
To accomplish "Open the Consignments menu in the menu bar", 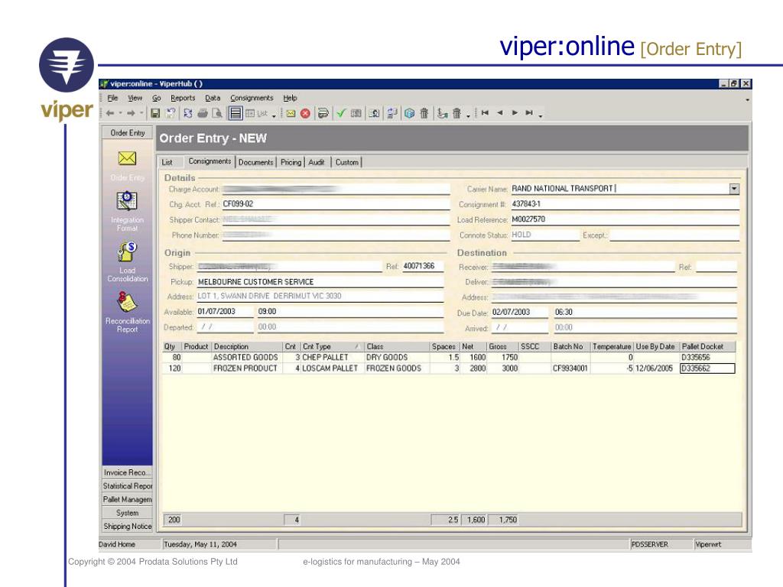I will pos(252,99).
